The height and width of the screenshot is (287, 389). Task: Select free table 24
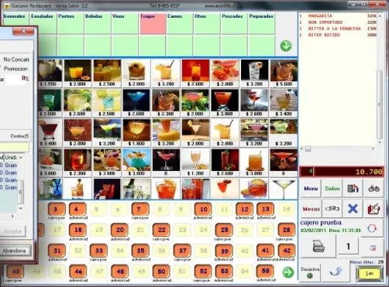pos(203,230)
